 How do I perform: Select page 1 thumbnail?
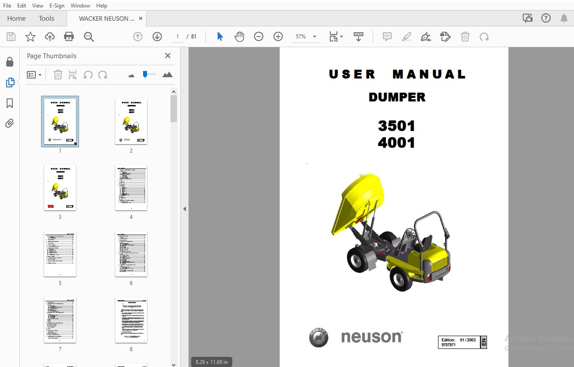(x=60, y=121)
